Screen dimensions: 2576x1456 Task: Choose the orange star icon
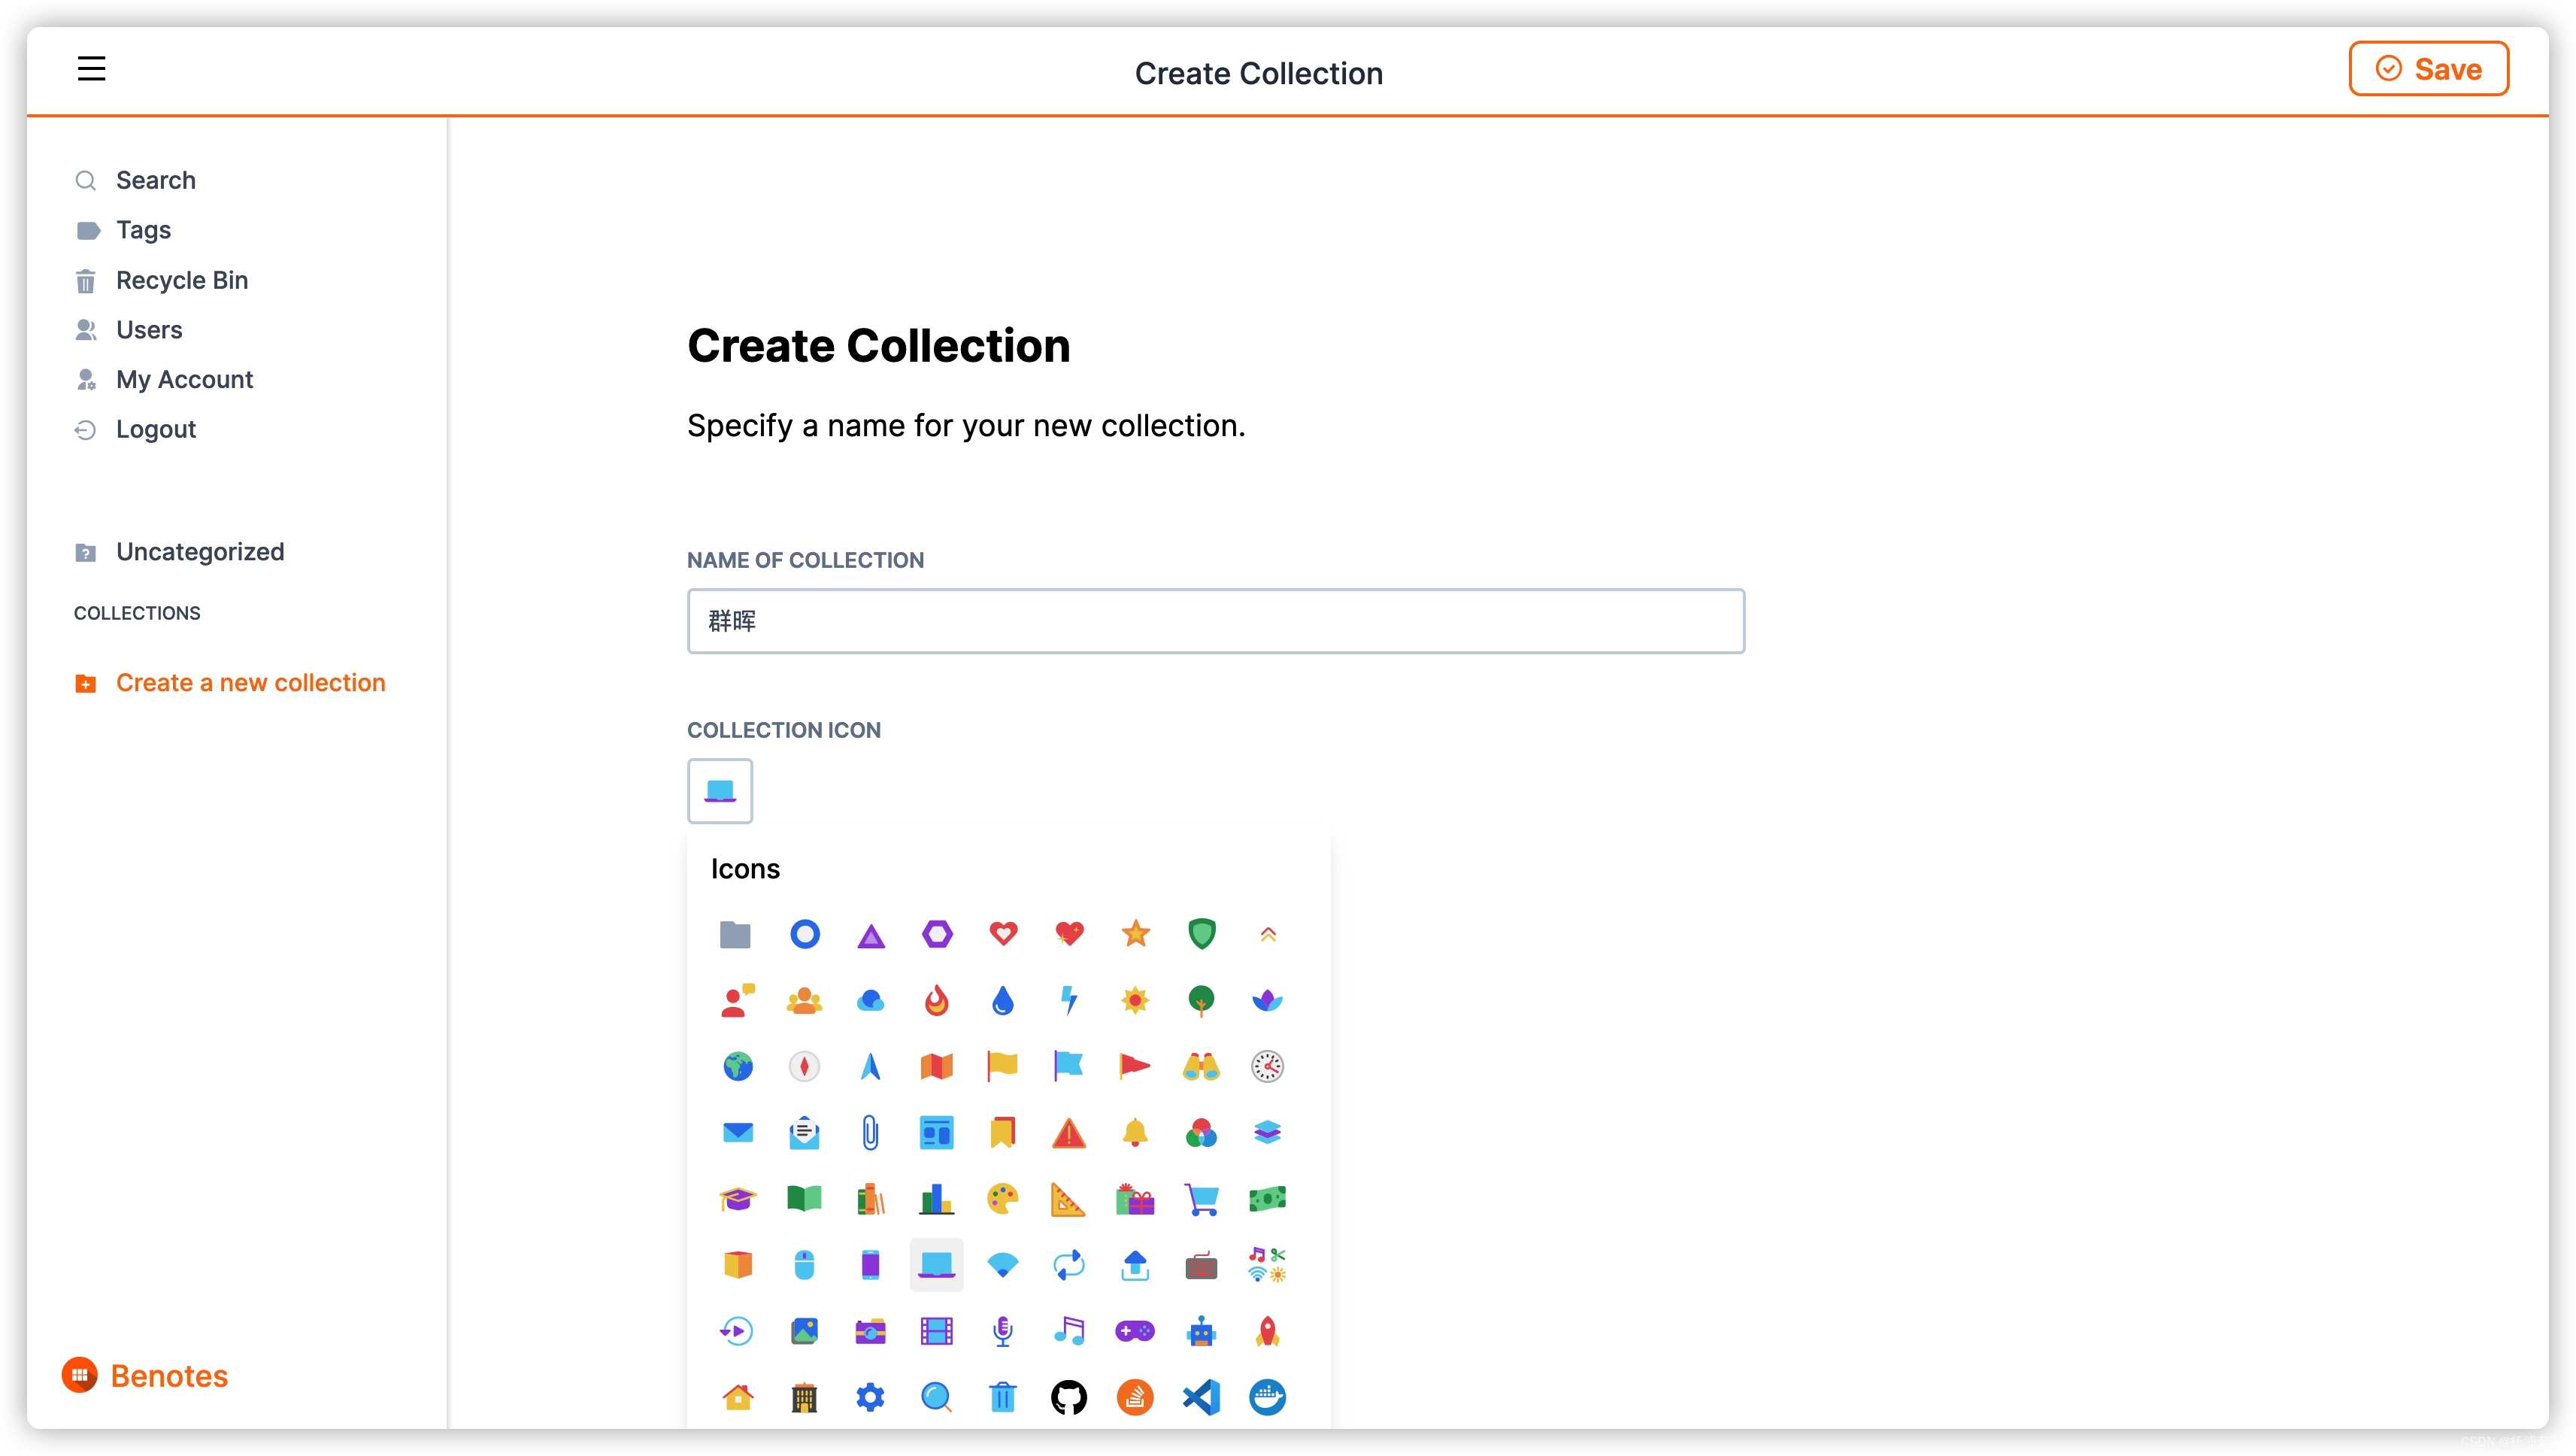[x=1135, y=934]
